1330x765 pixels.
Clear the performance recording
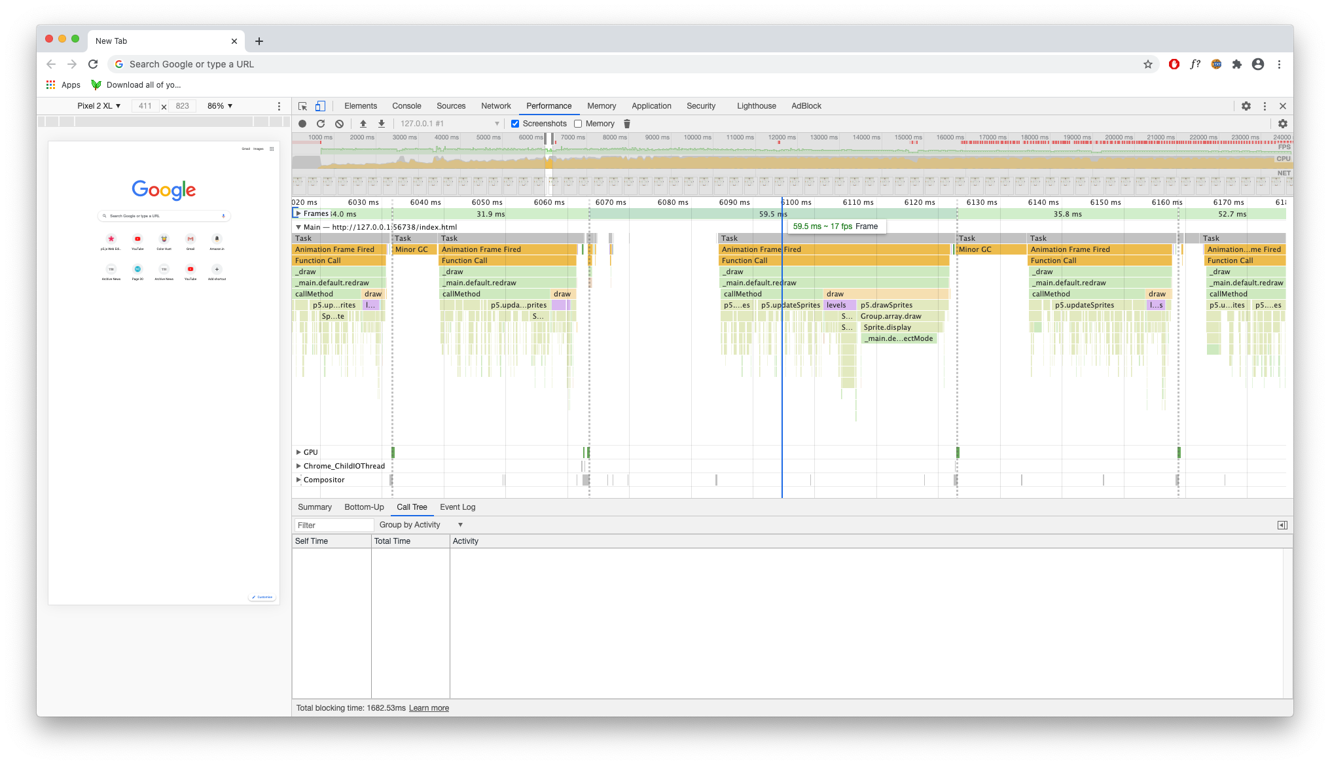[339, 124]
